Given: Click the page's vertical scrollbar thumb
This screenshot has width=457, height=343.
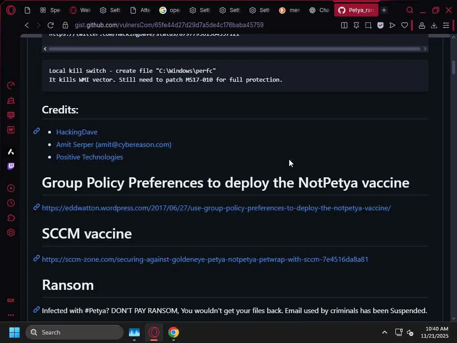Looking at the screenshot, I should [453, 67].
